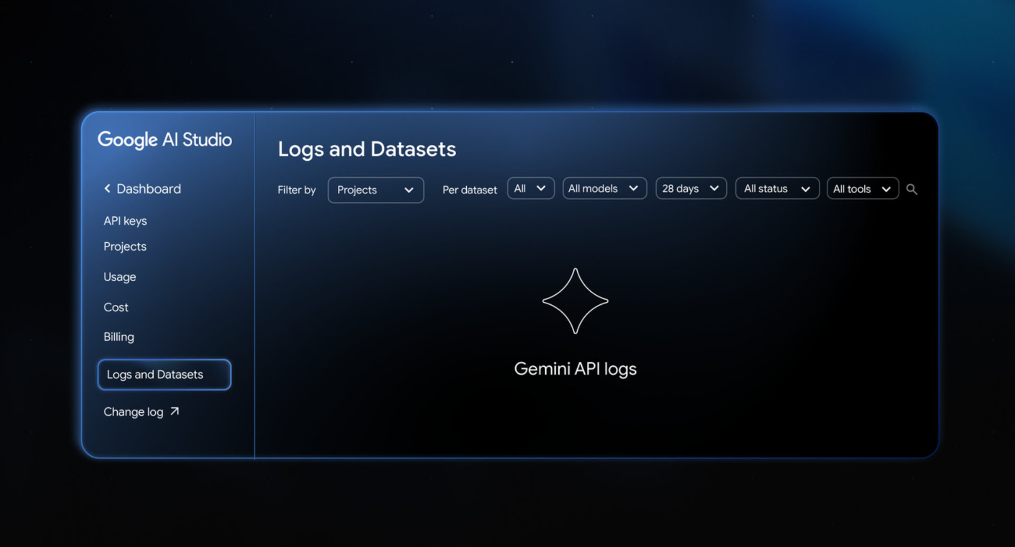Click the Gemini API logs text
Image resolution: width=1015 pixels, height=547 pixels.
point(575,369)
